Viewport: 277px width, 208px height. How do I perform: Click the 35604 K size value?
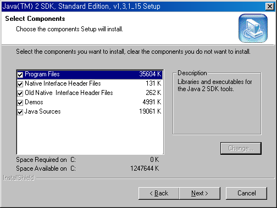[x=150, y=74]
